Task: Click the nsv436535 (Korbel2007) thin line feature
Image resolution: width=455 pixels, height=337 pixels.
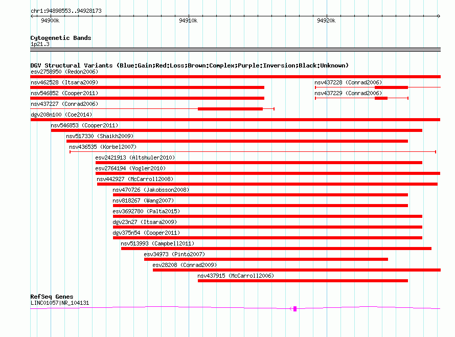Action: tap(253, 152)
